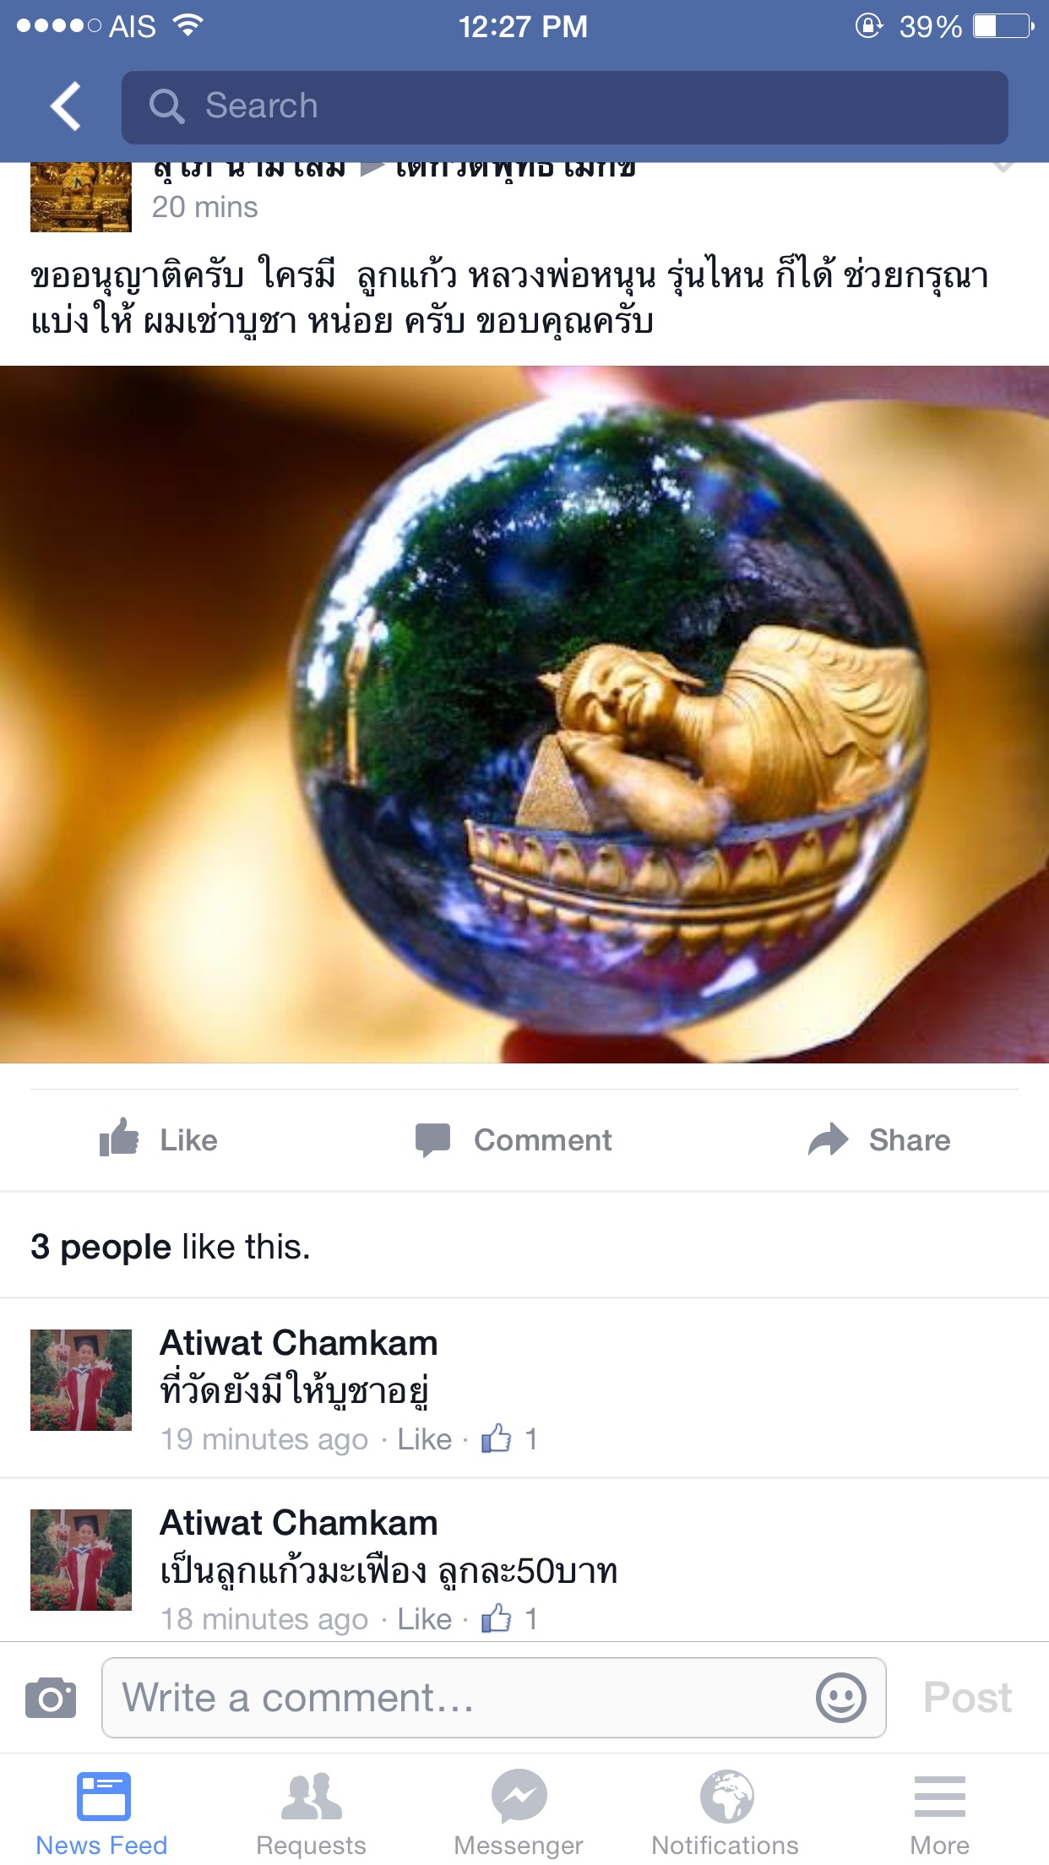Expand post options chevron at top right
Image resolution: width=1049 pixels, height=1865 pixels.
click(x=1003, y=166)
